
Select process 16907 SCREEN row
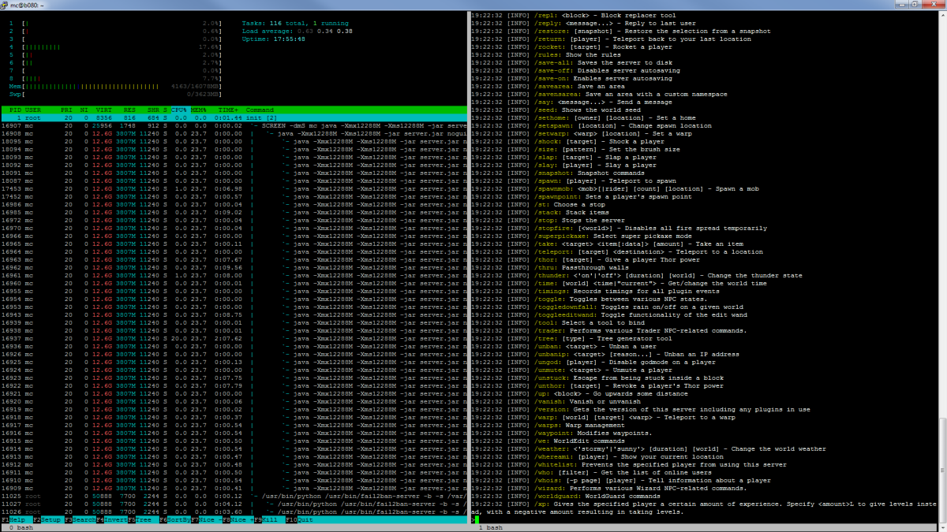click(234, 126)
